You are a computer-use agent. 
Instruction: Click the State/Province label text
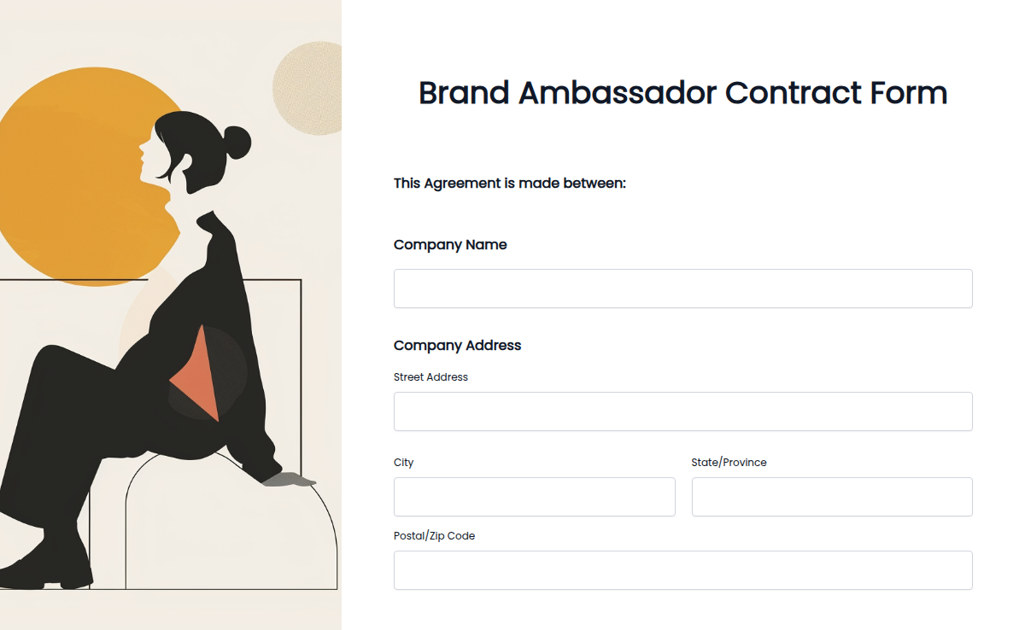729,462
